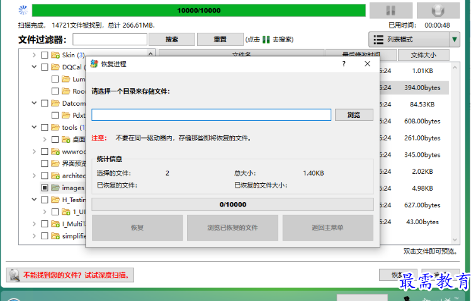Screen dimensions: 476x301
Task: Expand the I_MultiT folder node
Action: [34, 224]
